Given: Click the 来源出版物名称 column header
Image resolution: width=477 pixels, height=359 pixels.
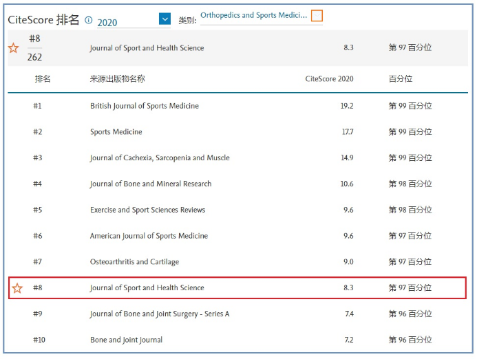Looking at the screenshot, I should click(x=117, y=79).
